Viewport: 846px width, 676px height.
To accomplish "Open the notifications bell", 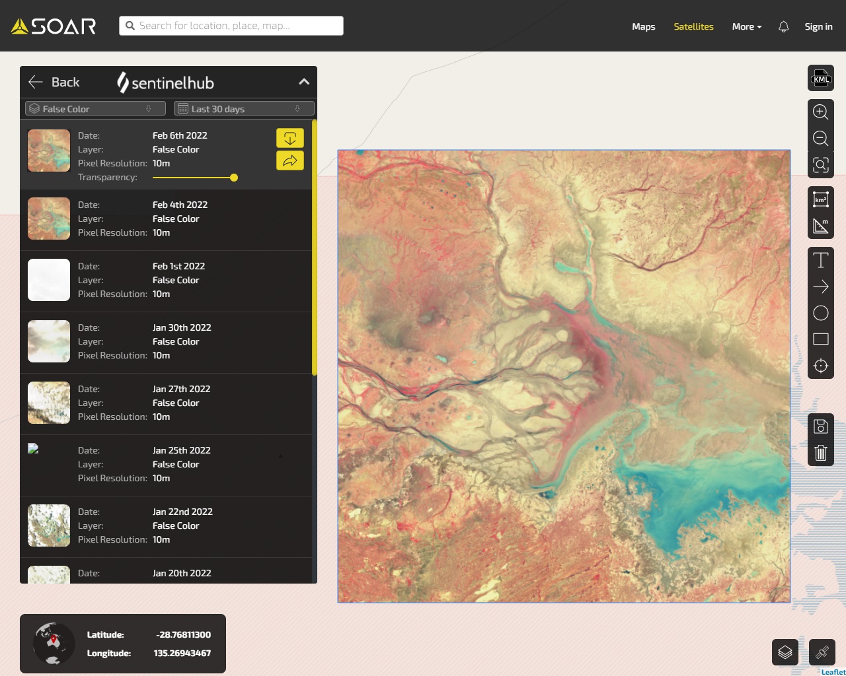I will [784, 26].
